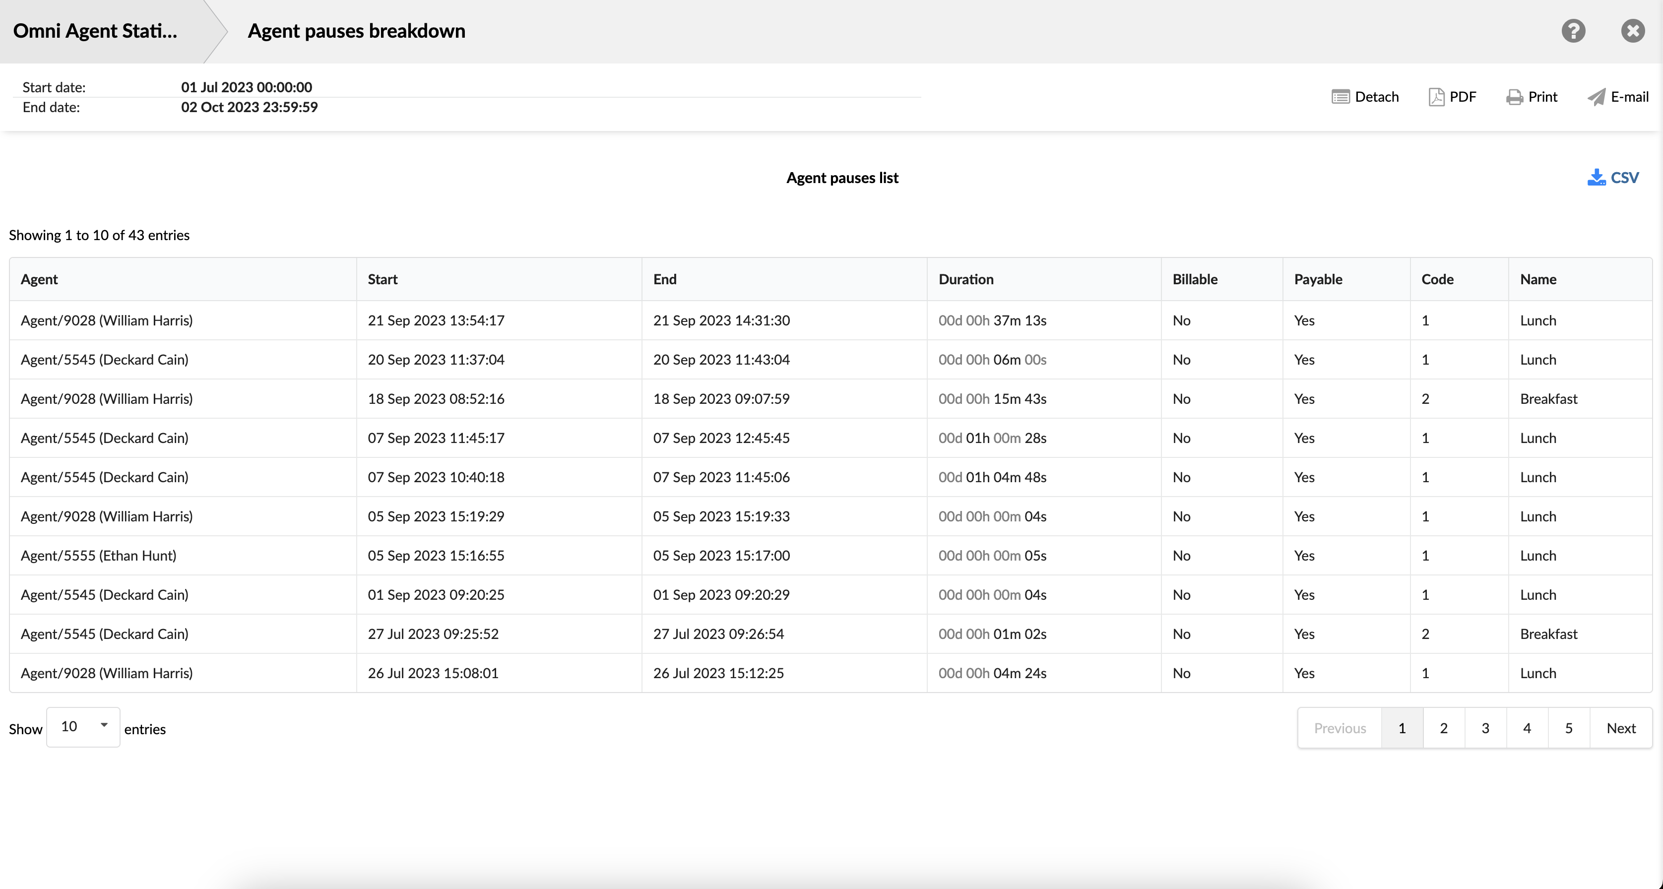Click start time 20 Sep 2023 11:37:04
The width and height of the screenshot is (1663, 889).
pyautogui.click(x=436, y=360)
